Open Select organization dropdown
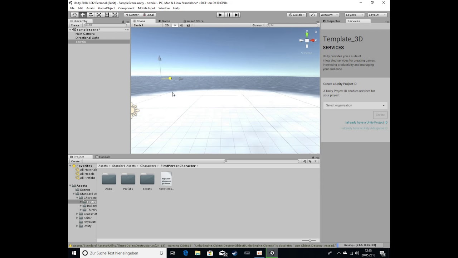458x258 pixels. (355, 105)
